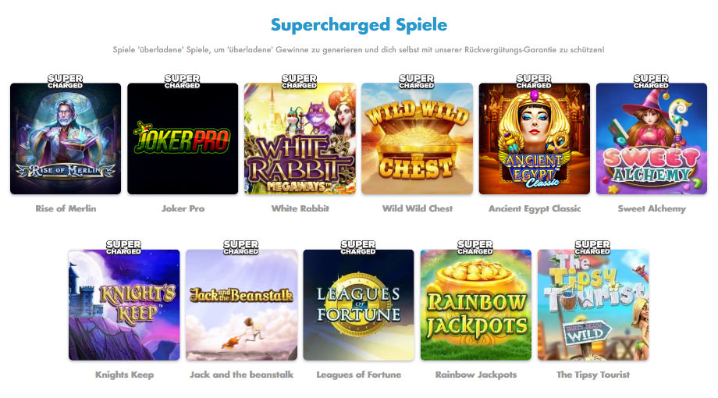718x398 pixels.
Task: Click the Rainbow Jackpots game tile
Action: 476,305
